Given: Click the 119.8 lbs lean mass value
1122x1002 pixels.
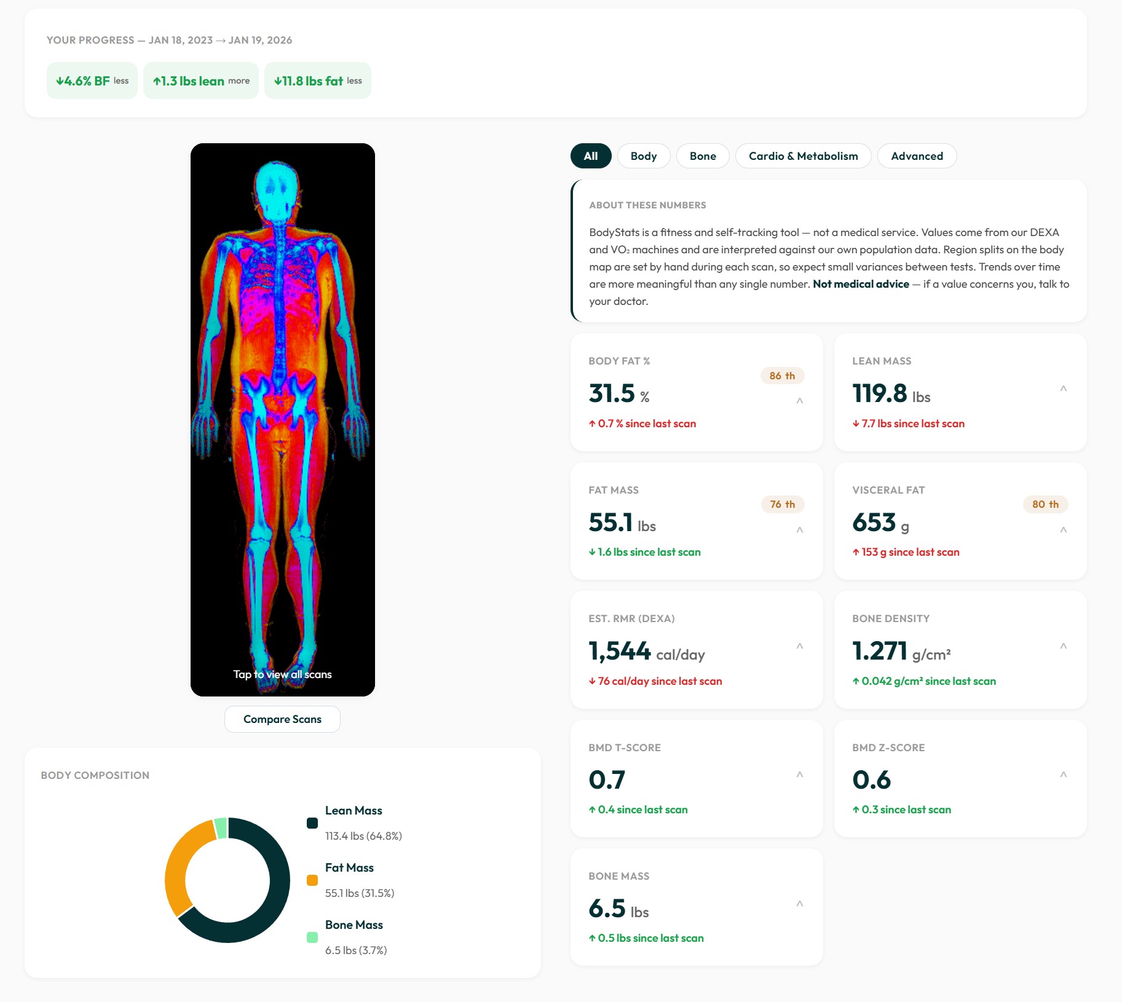Looking at the screenshot, I should 891,393.
